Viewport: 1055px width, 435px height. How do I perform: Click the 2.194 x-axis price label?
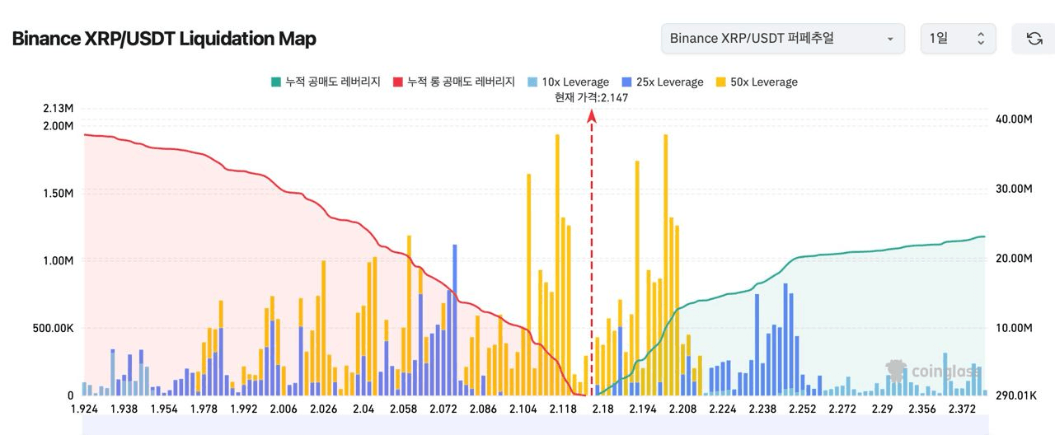pyautogui.click(x=642, y=409)
